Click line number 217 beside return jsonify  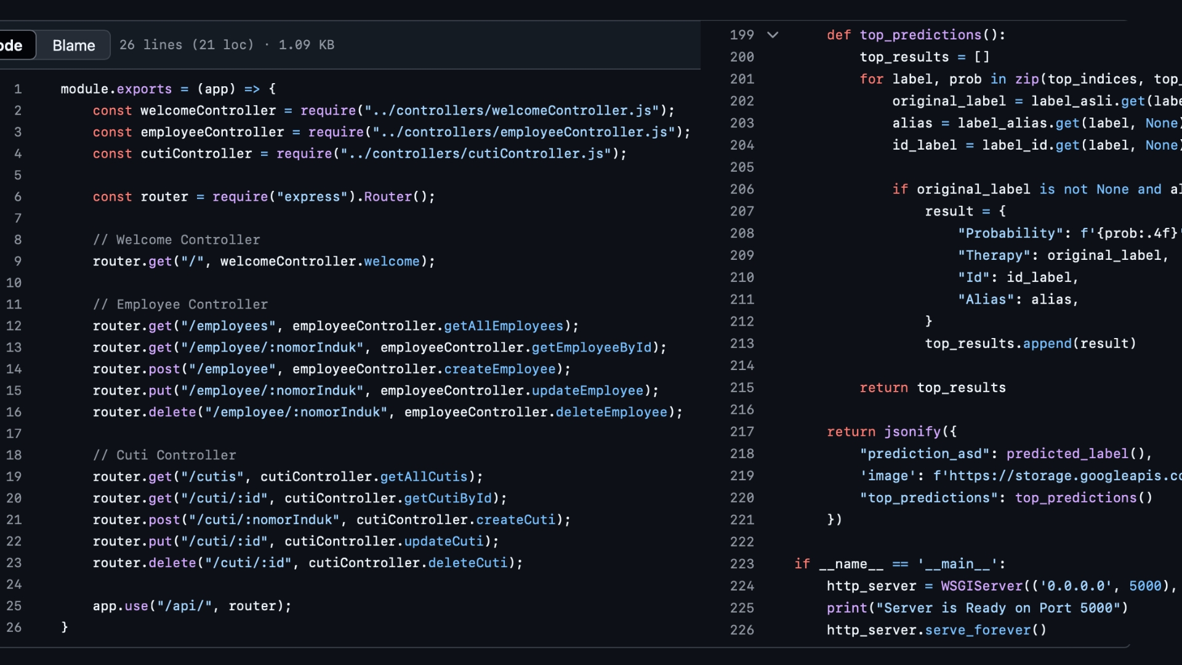742,432
